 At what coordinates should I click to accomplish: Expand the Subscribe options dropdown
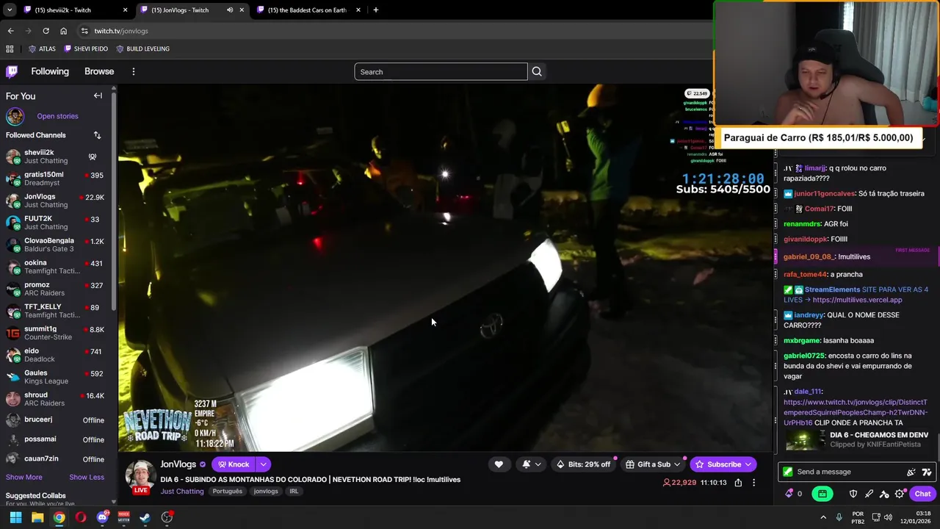tap(748, 464)
